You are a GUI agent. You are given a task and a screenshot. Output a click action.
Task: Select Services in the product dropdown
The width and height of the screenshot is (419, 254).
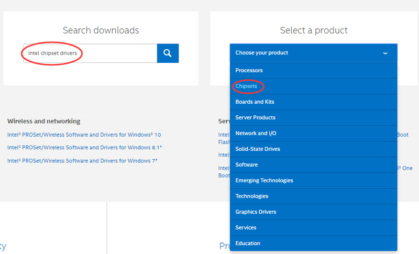pos(313,228)
